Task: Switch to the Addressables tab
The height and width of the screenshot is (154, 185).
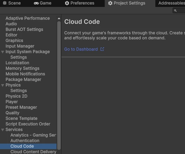Action: [171, 3]
